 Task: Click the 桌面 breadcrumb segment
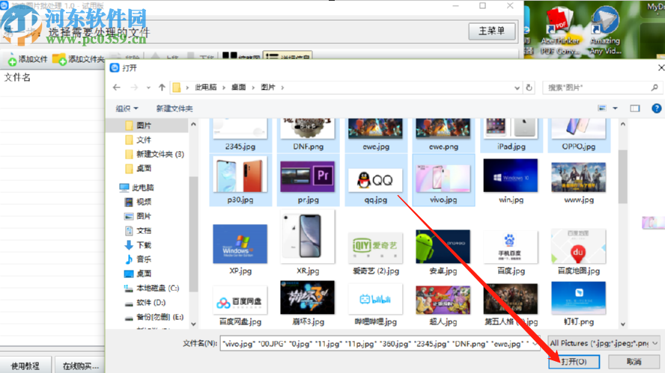click(x=238, y=87)
